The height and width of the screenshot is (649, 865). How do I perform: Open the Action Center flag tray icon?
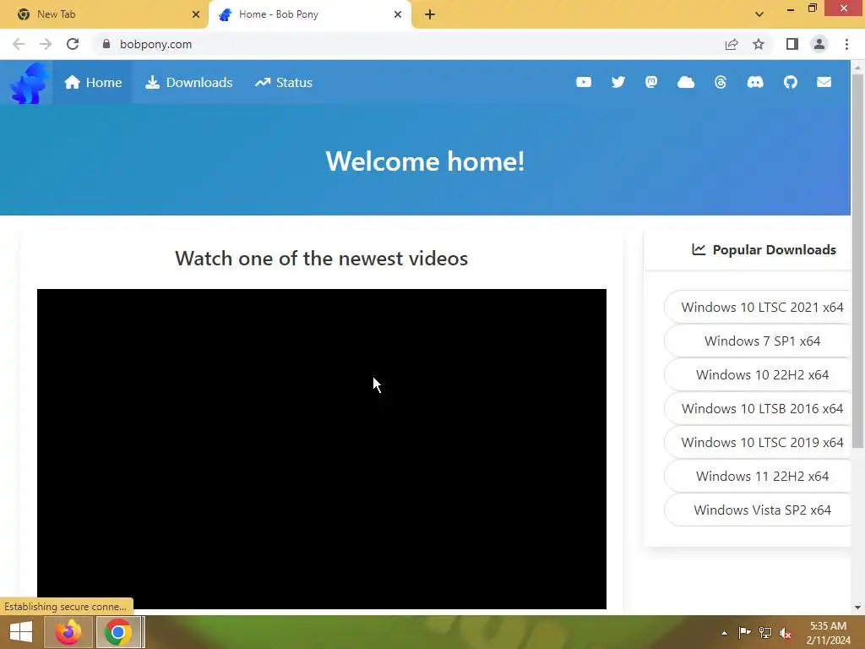pyautogui.click(x=744, y=633)
